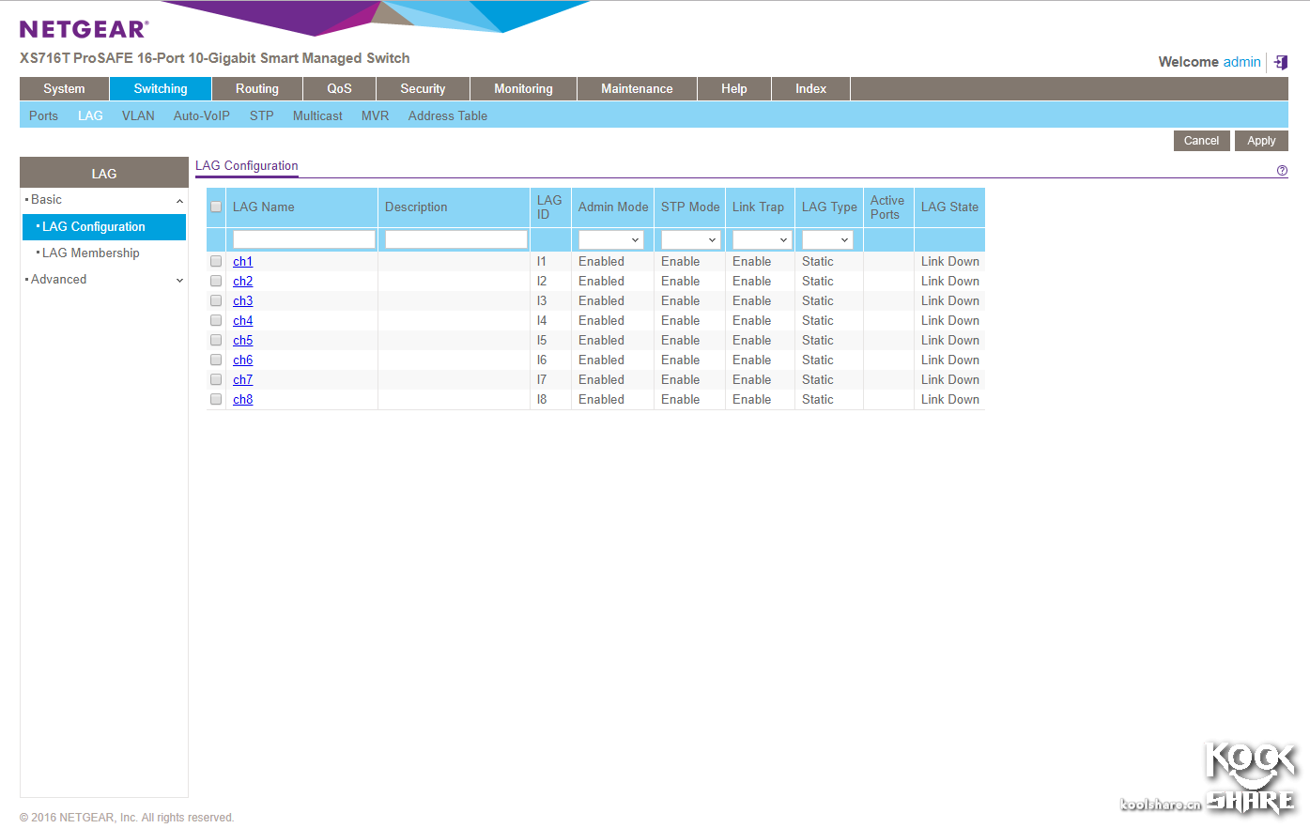1310x828 pixels.
Task: Open the help question mark icon
Action: point(1282,171)
